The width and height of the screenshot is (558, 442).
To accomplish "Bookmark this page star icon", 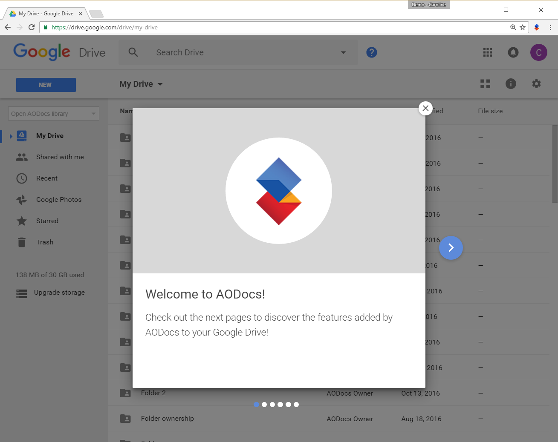I will (x=523, y=27).
